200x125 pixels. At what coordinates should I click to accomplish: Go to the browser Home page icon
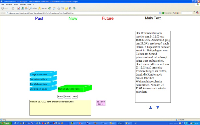26,8
